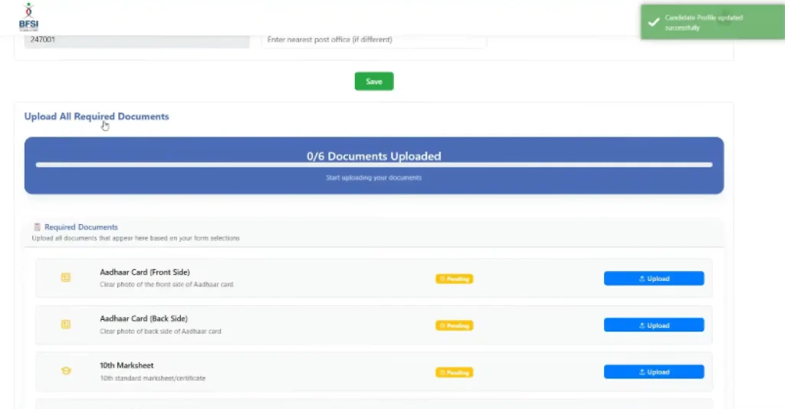Screen dimensions: 785x409
Task: Click the Pending badge for 10th Marksheet
Action: (x=455, y=372)
